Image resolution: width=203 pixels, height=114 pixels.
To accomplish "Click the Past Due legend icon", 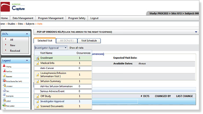I will [x=4, y=71].
